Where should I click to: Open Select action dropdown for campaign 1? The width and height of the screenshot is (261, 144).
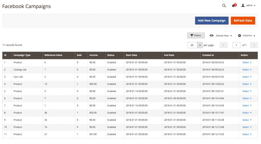[247, 62]
